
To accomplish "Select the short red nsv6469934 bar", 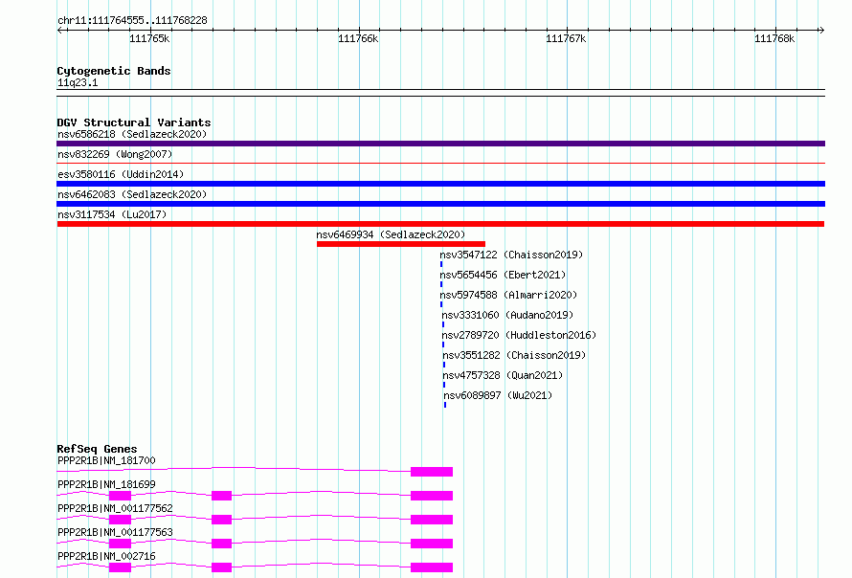I will (x=401, y=244).
